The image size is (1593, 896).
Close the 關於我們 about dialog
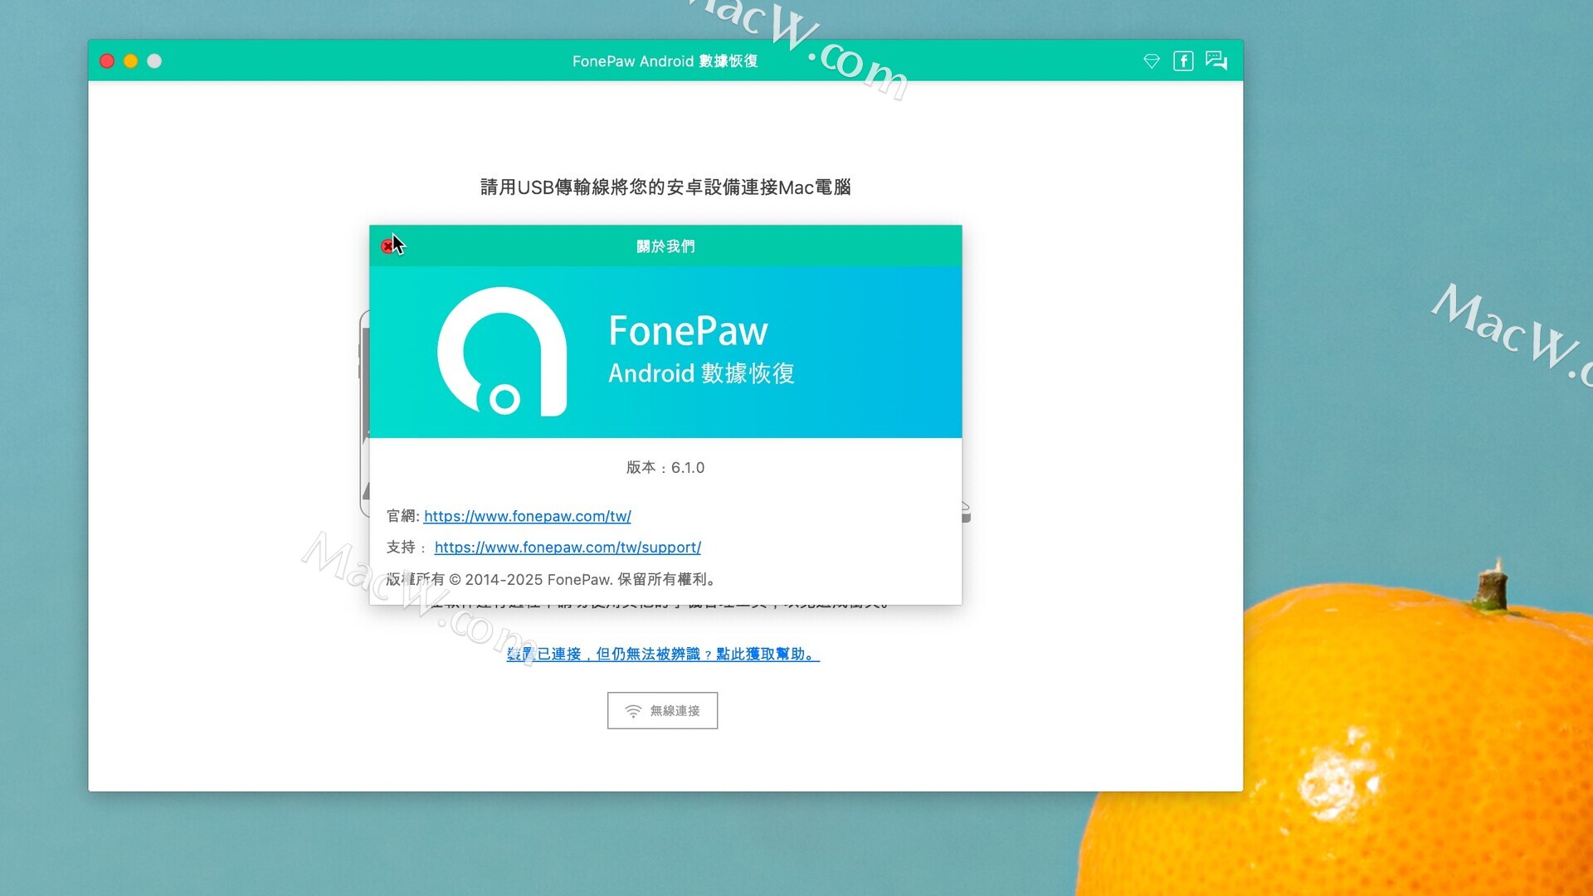pos(387,246)
